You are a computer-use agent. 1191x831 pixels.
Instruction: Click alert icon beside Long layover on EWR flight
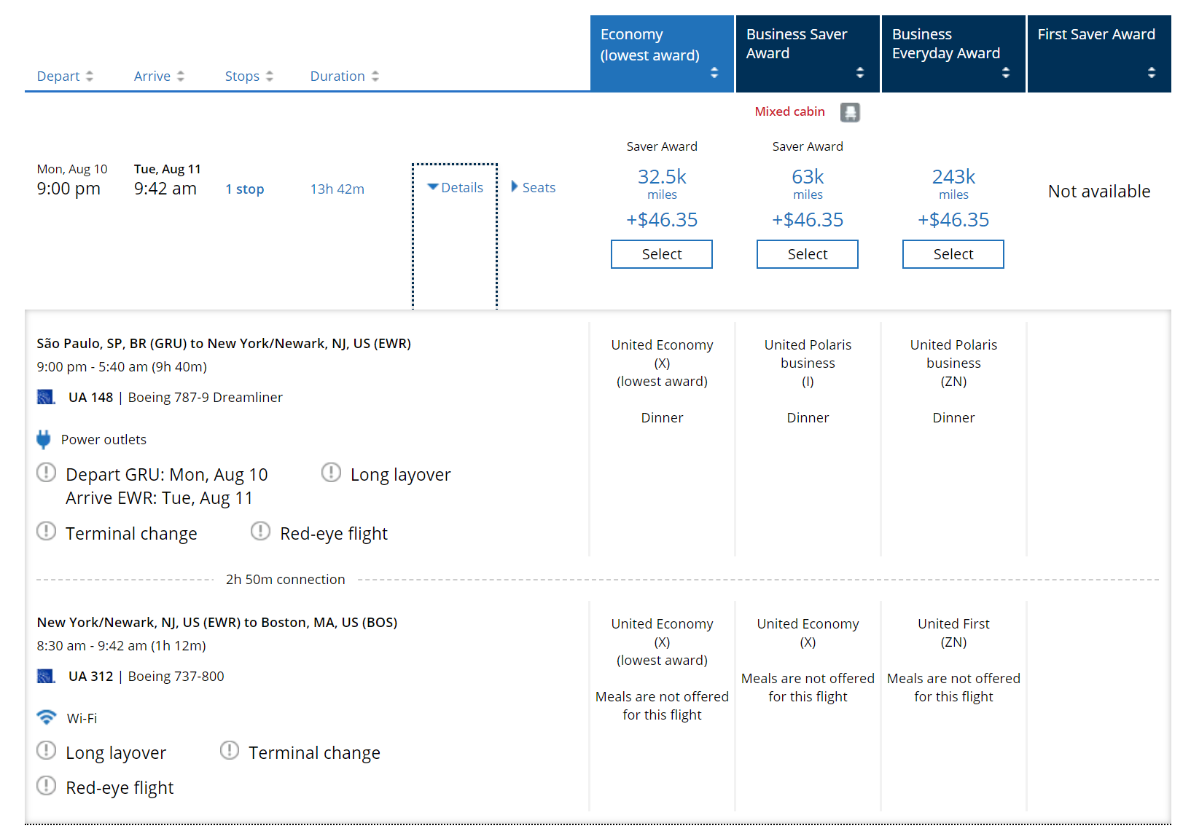click(x=46, y=750)
